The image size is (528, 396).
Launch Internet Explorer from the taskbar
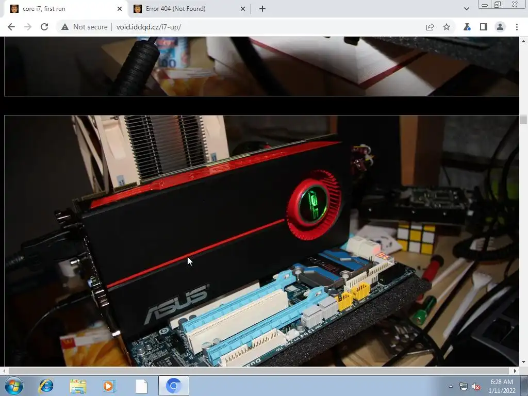[46, 386]
